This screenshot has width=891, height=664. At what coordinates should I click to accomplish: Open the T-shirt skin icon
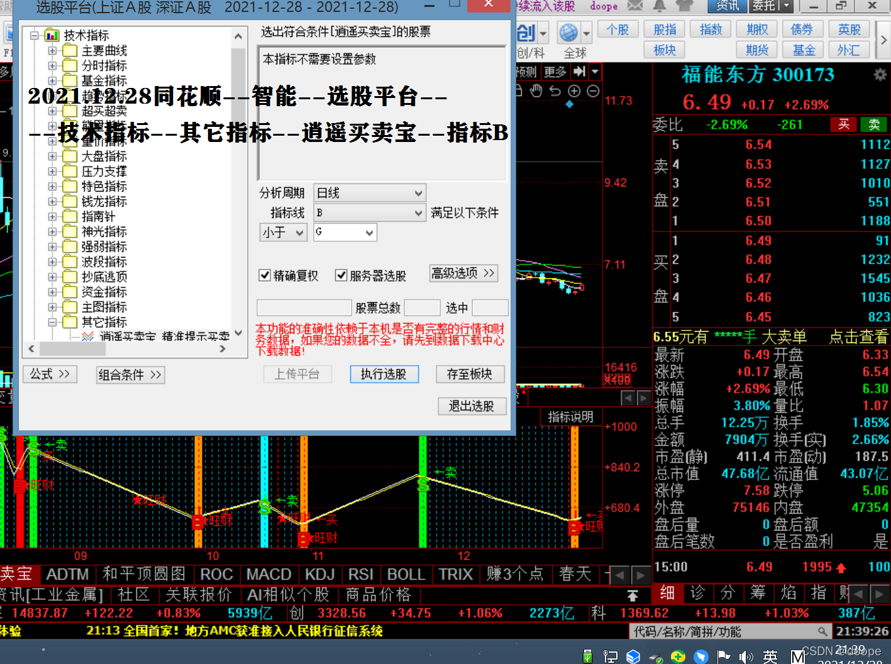point(683,6)
